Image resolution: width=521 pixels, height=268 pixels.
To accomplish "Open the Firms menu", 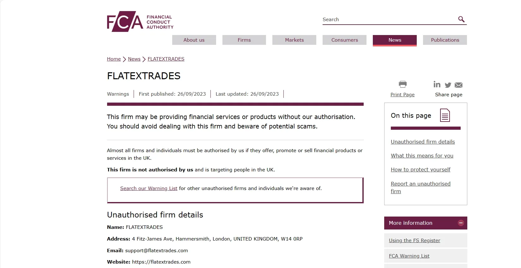I will (x=244, y=40).
